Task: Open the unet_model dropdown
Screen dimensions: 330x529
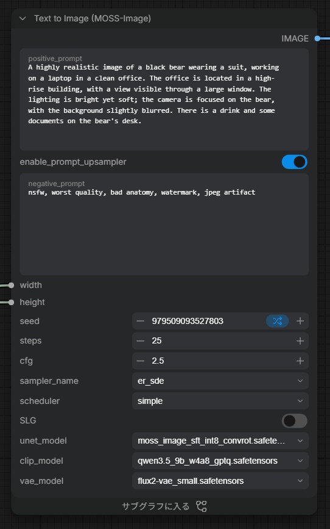Action: (220, 441)
